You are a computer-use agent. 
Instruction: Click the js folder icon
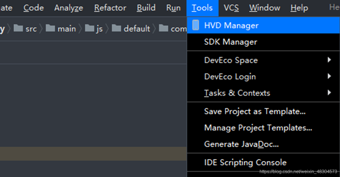[90, 28]
